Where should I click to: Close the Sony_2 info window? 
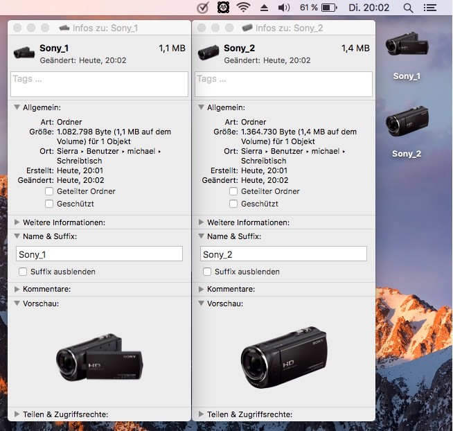[202, 28]
